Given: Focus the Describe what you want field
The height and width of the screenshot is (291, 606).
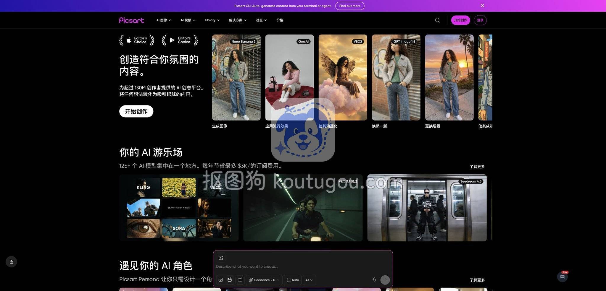Looking at the screenshot, I should (x=303, y=266).
